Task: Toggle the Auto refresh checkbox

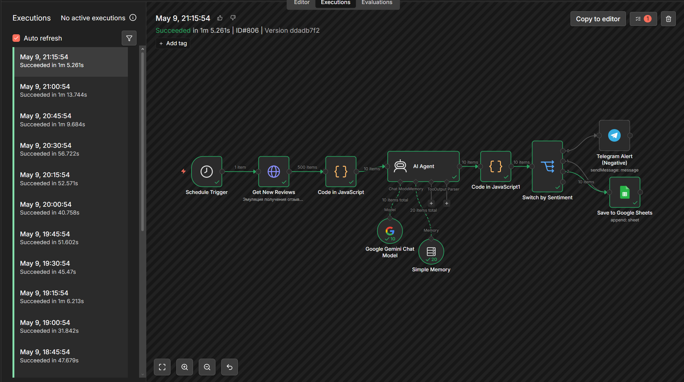Action: tap(16, 38)
